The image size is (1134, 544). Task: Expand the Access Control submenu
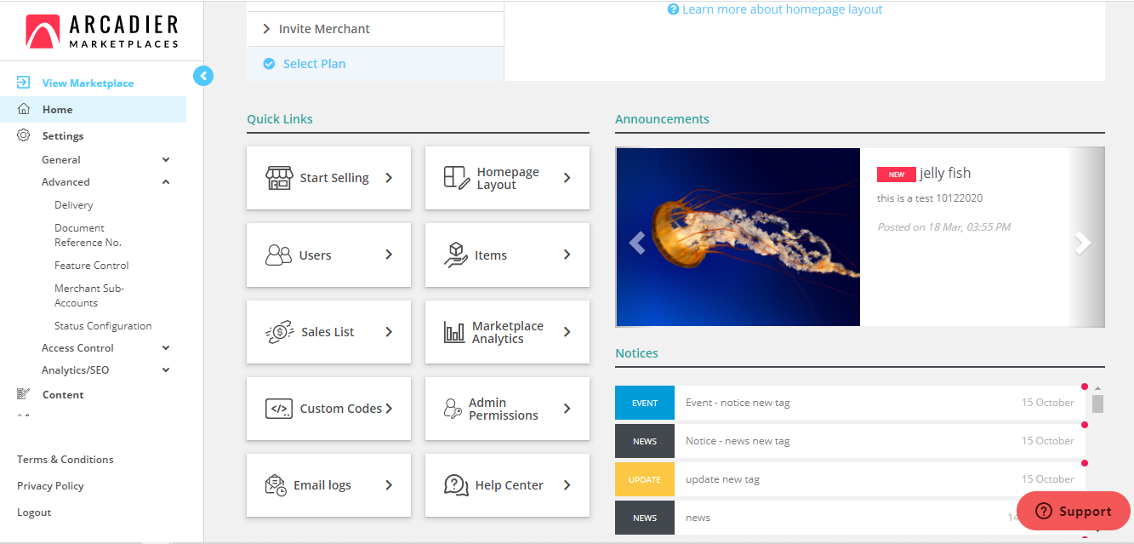click(166, 347)
